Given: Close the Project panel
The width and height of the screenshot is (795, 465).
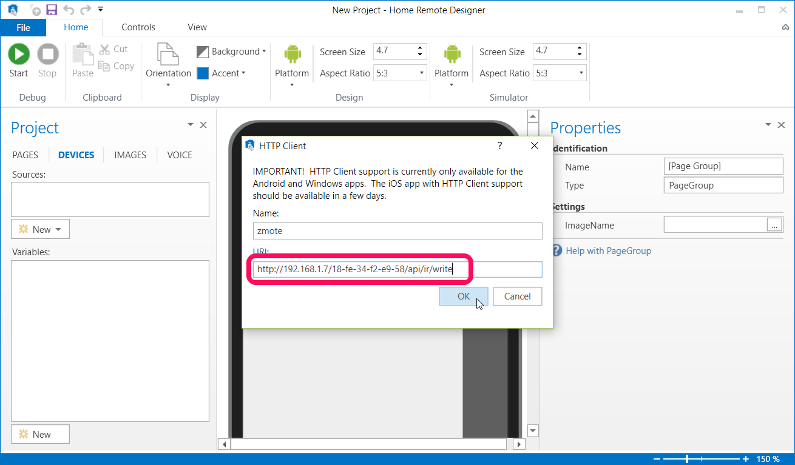Looking at the screenshot, I should click(203, 125).
